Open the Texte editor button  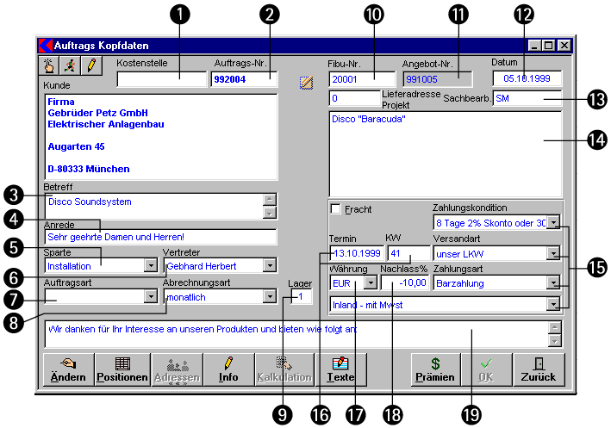point(340,369)
